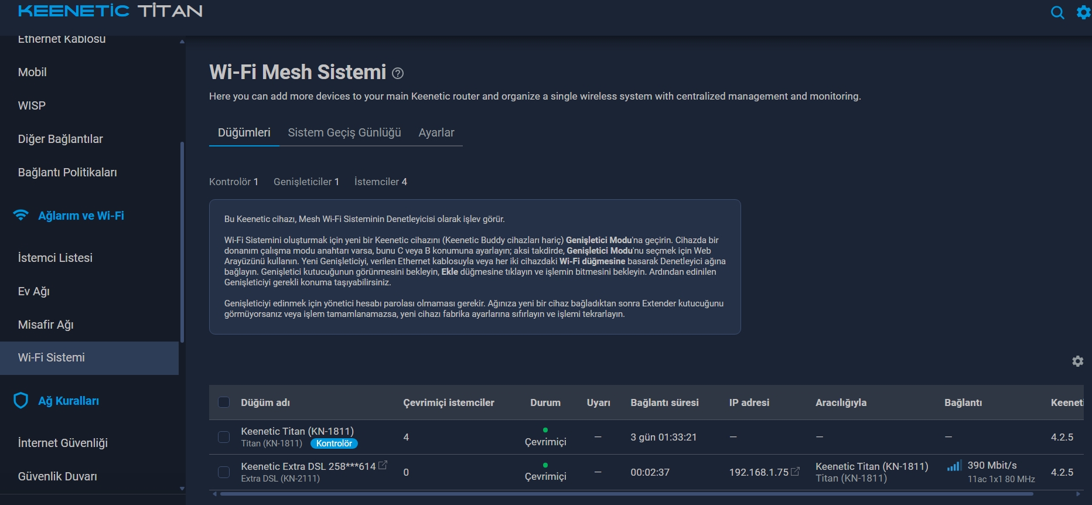Select Genişleticiler 1 filter
Screen dimensions: 1092x505
tap(306, 182)
